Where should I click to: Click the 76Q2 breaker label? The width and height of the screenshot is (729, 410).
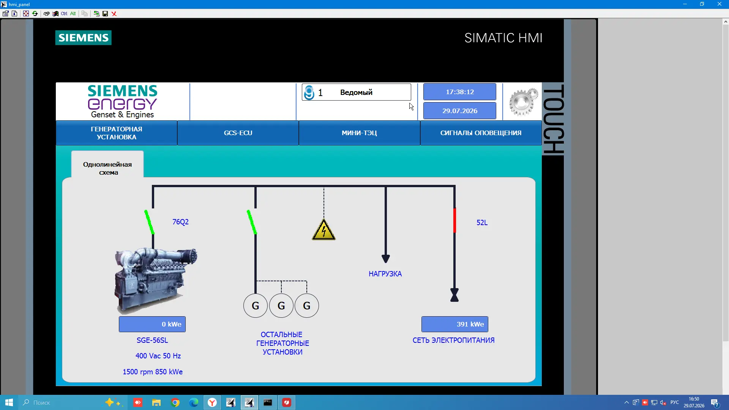point(180,222)
